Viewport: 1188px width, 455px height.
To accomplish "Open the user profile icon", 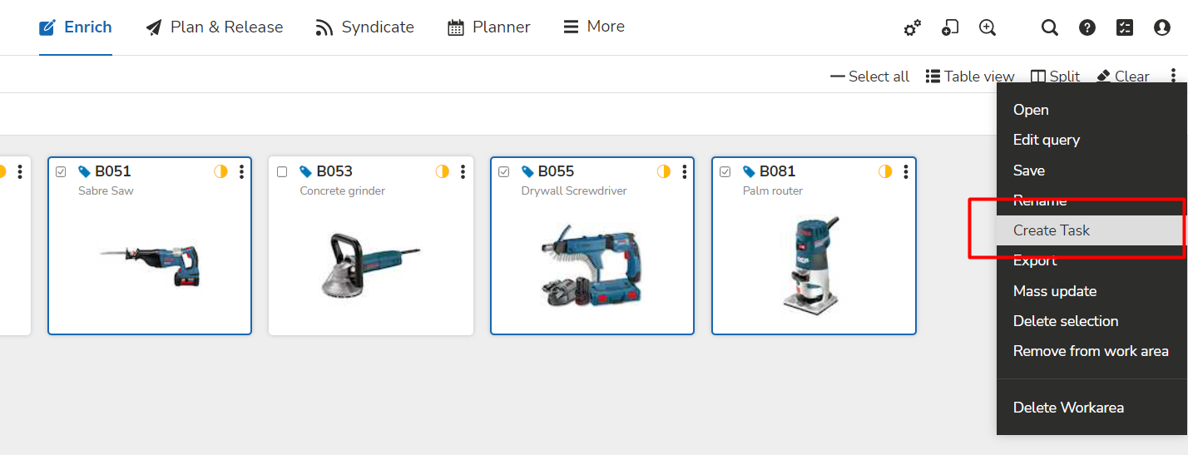I will pyautogui.click(x=1162, y=27).
